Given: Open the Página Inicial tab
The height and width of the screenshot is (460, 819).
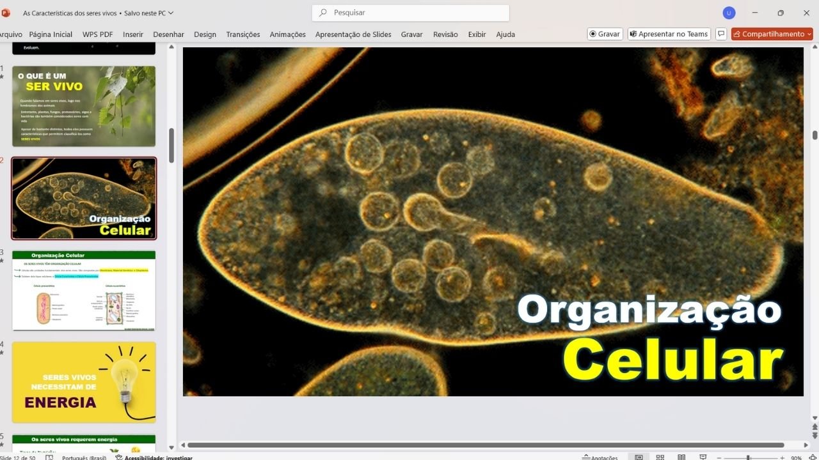Looking at the screenshot, I should [51, 34].
